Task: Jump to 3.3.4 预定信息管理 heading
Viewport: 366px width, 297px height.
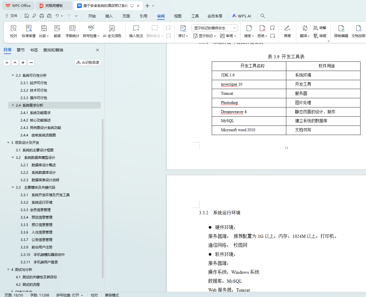Action: click(36, 217)
